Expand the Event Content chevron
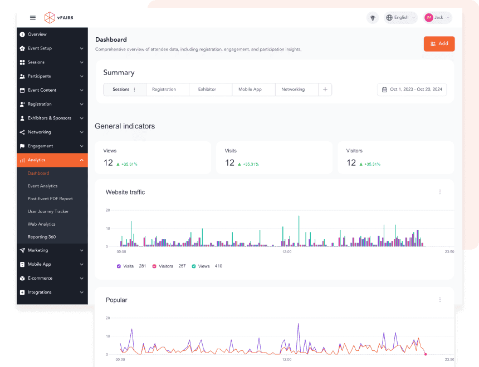The width and height of the screenshot is (479, 367). pos(81,90)
